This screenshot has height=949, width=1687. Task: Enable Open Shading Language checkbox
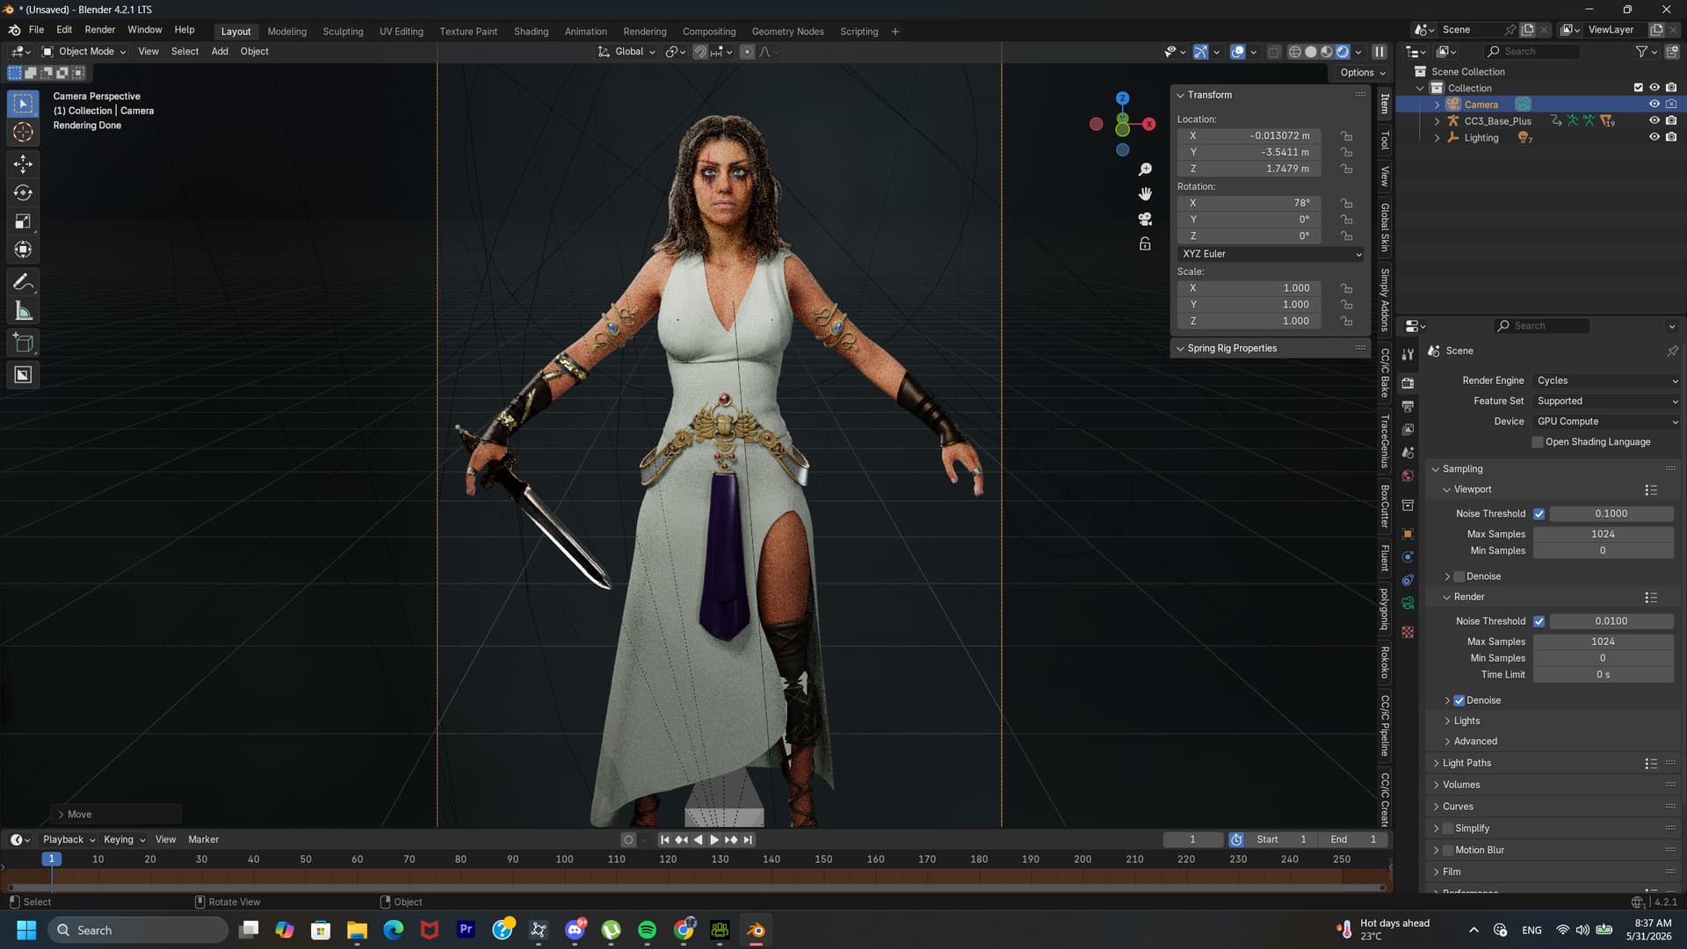[1538, 442]
